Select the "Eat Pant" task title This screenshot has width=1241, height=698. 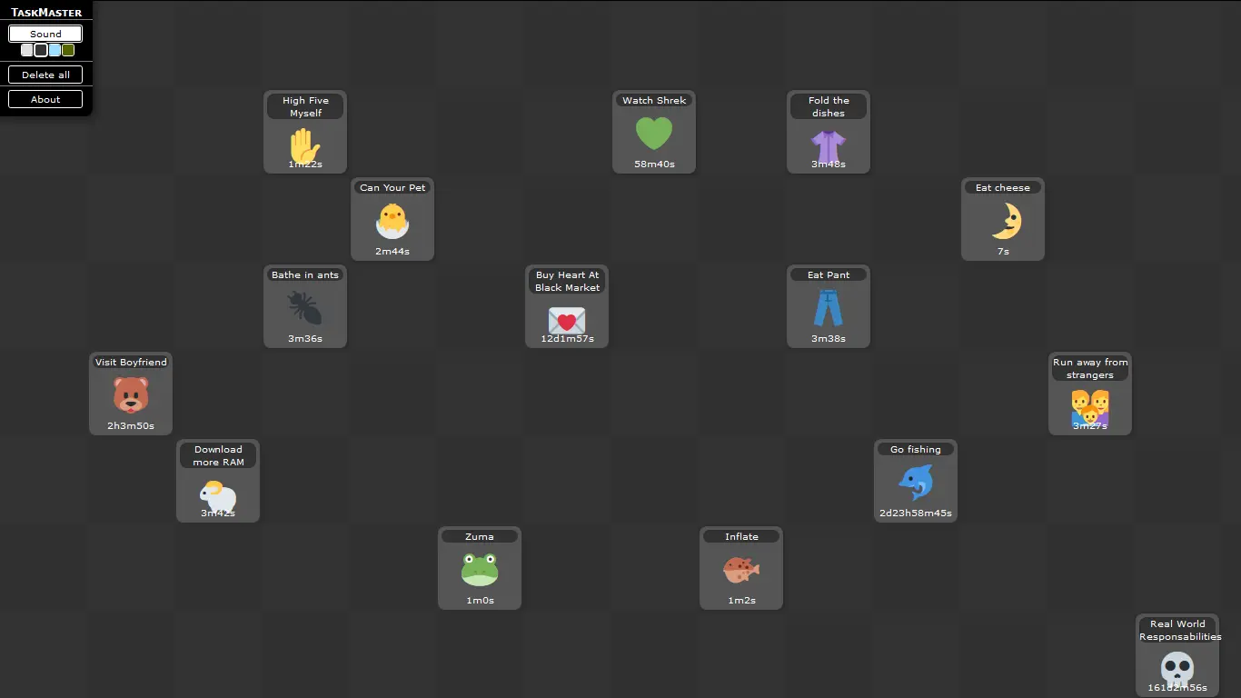point(829,274)
